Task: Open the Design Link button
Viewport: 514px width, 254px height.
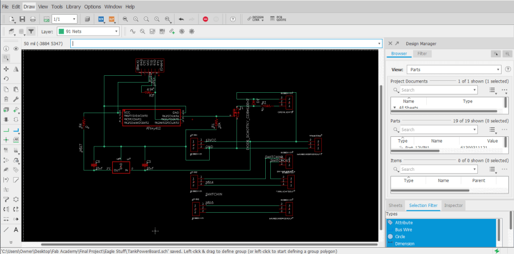Action: 255,19
